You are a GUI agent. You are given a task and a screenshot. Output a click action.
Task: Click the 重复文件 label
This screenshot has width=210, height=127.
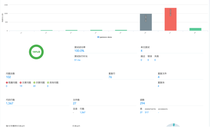point(162,74)
